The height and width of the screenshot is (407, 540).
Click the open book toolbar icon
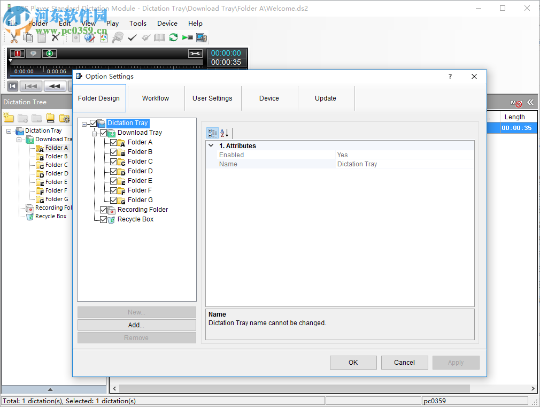click(159, 37)
